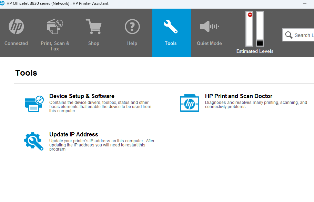
Task: Switch to the Connected tab
Action: pyautogui.click(x=16, y=33)
